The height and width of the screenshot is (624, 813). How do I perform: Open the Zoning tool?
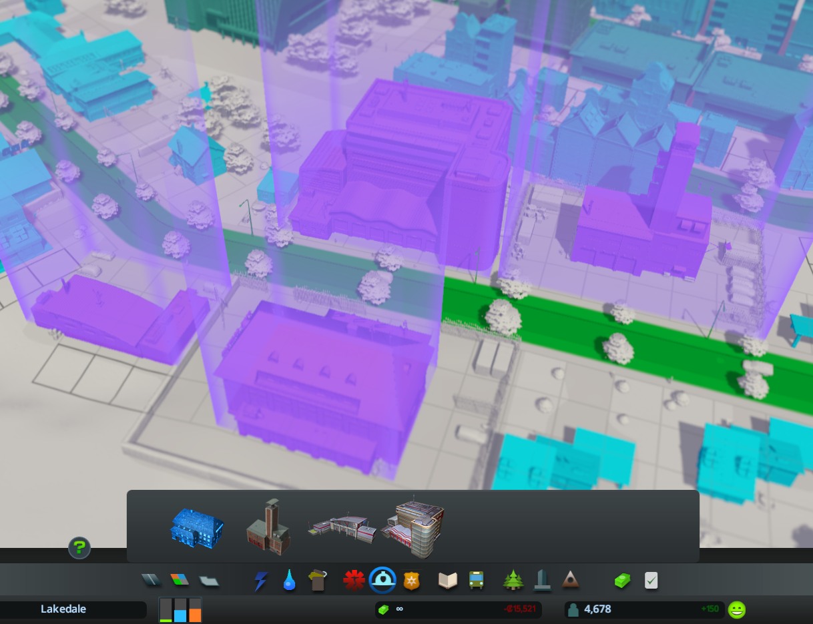tap(180, 580)
